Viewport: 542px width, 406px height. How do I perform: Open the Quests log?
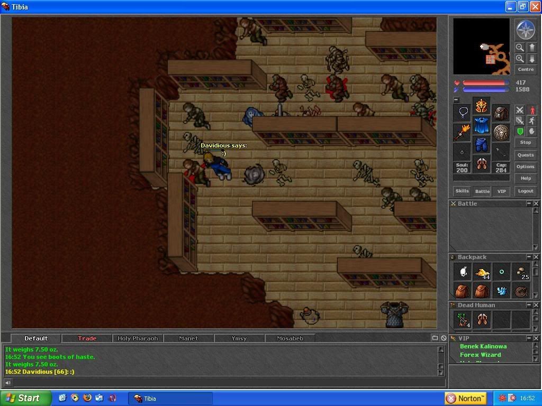click(x=526, y=155)
